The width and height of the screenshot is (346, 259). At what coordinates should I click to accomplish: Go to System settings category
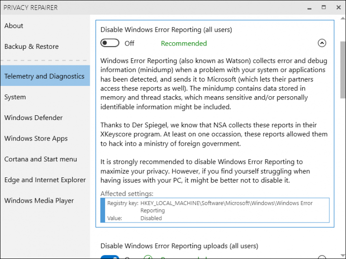click(15, 97)
